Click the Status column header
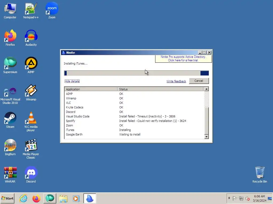 160,89
